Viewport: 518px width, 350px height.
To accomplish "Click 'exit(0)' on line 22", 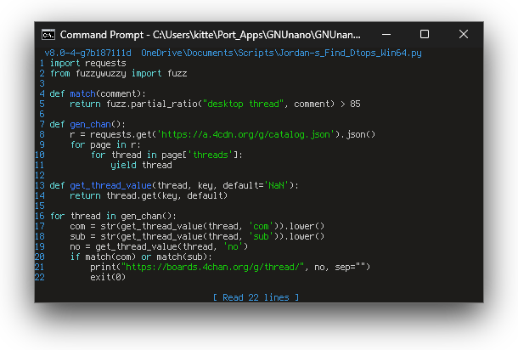I will [108, 277].
